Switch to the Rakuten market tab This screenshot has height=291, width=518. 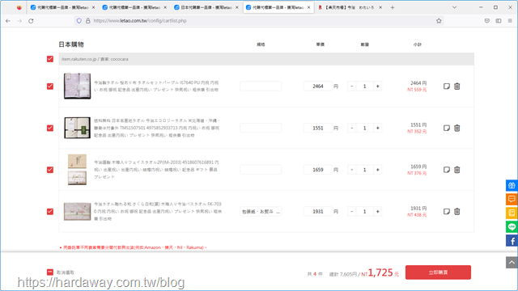pyautogui.click(x=350, y=7)
